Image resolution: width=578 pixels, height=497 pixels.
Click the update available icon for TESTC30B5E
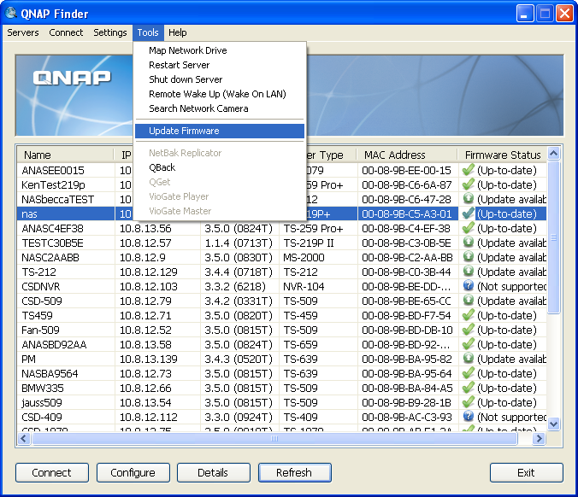tap(468, 242)
